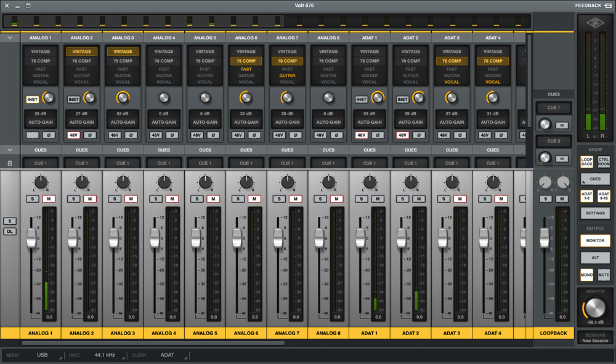Click the ANALOG 6 preamp gain knob
Image resolution: width=616 pixels, height=364 pixels.
(x=246, y=98)
